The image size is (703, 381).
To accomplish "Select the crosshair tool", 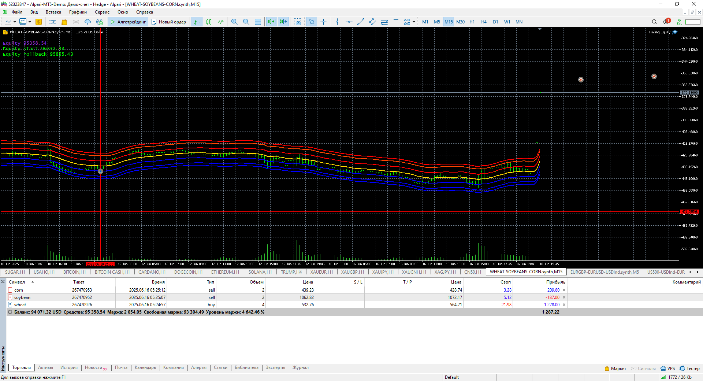I will coord(323,22).
